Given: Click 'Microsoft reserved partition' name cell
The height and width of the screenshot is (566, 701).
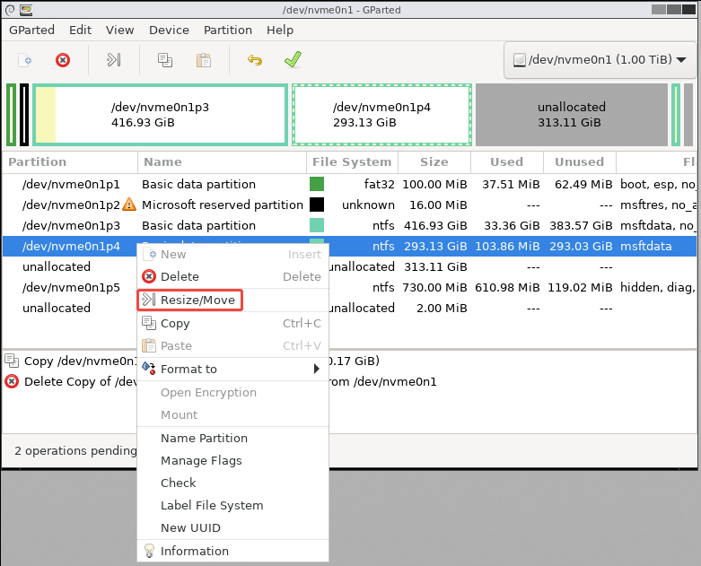Looking at the screenshot, I should click(x=223, y=205).
